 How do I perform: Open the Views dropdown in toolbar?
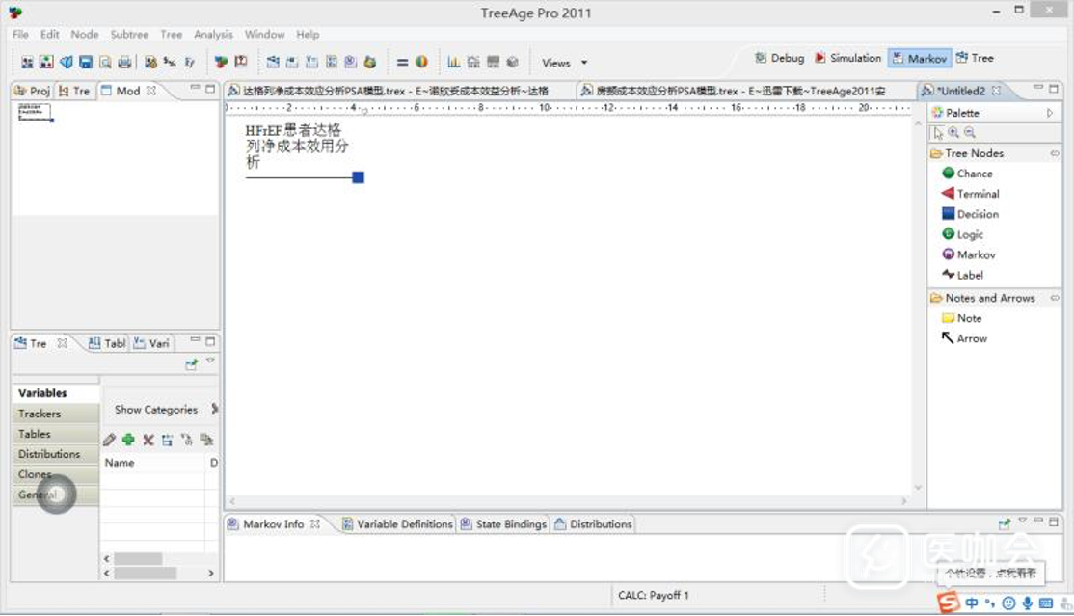click(564, 63)
